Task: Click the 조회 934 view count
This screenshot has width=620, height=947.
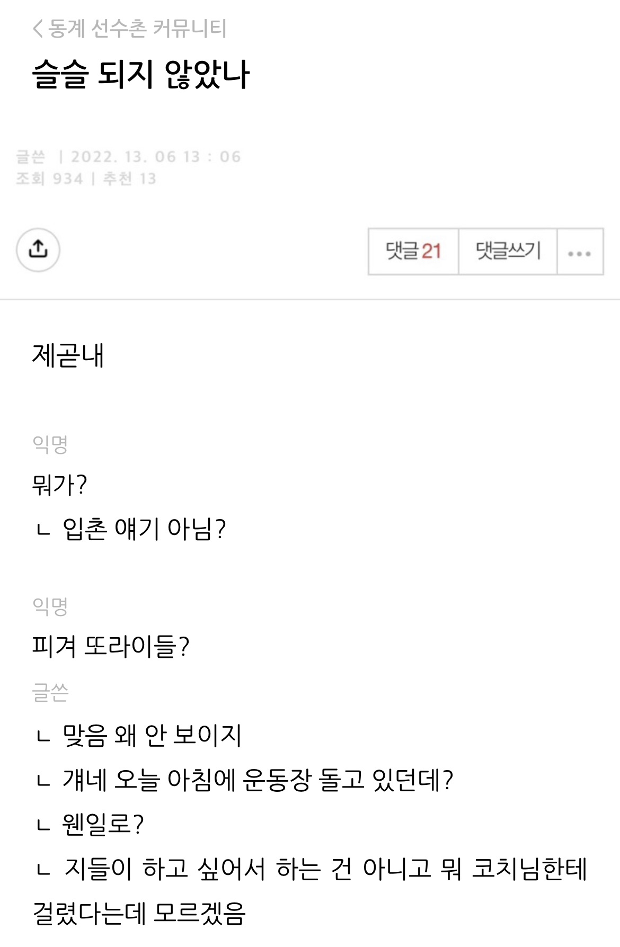Action: pyautogui.click(x=50, y=179)
